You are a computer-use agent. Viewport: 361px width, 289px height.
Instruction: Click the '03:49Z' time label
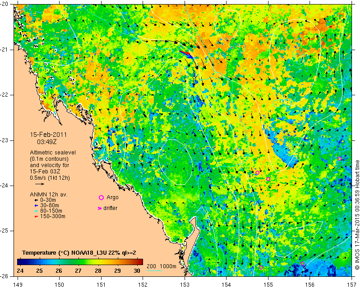point(47,142)
